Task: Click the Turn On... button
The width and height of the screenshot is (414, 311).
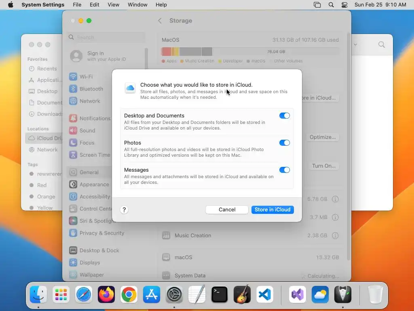Action: pyautogui.click(x=324, y=166)
